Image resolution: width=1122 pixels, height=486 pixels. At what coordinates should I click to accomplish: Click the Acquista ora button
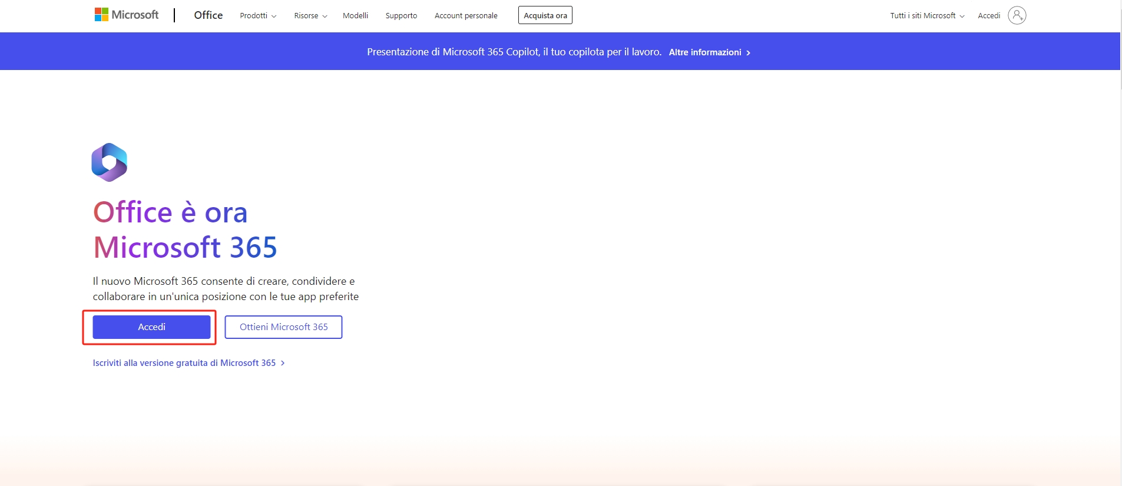click(545, 15)
